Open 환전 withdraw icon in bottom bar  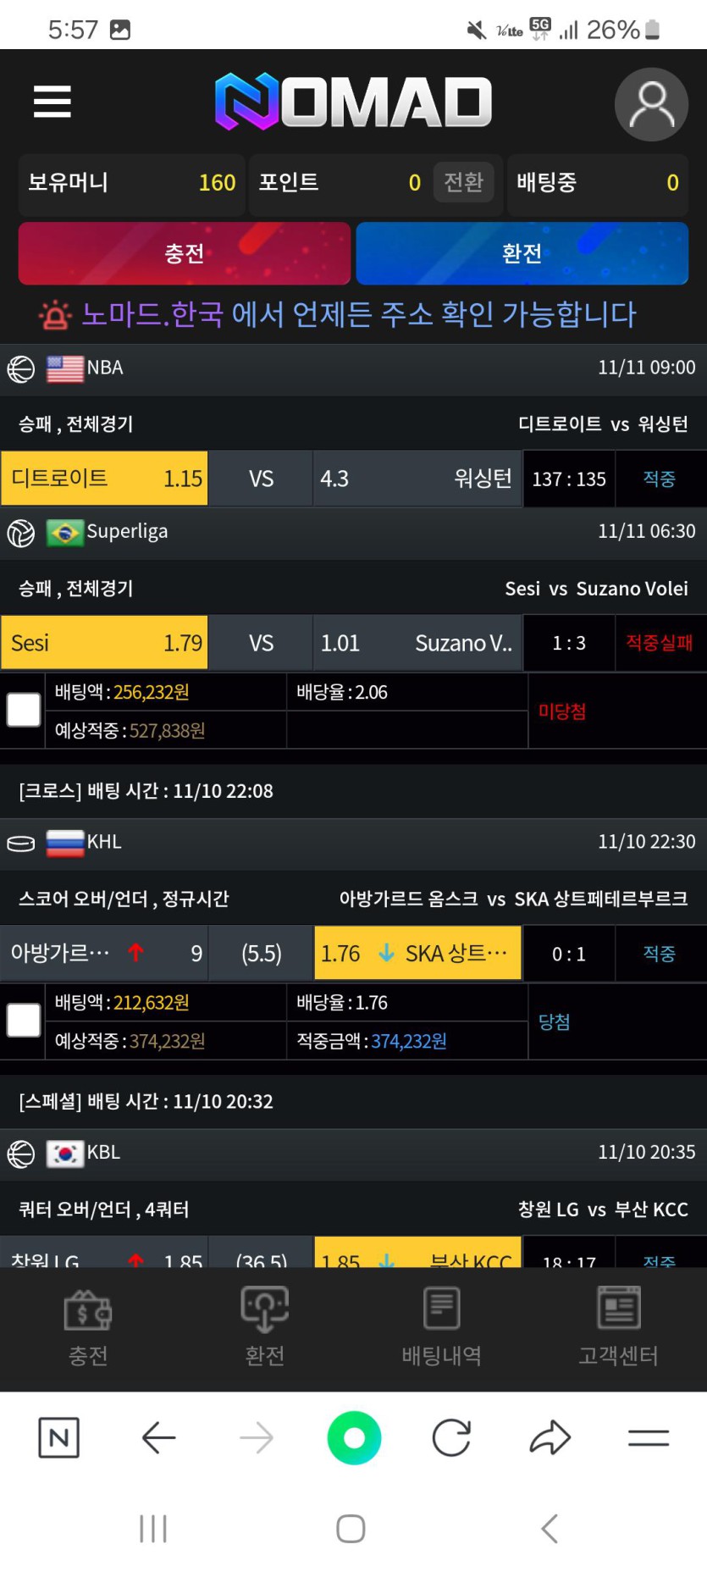tap(265, 1326)
